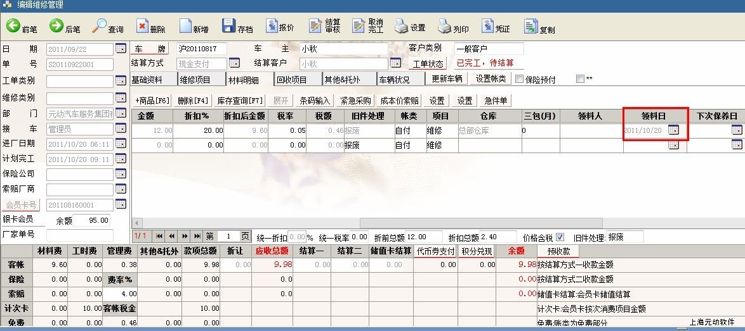
Task: Click the 前笔 (previous record) green arrow icon
Action: [13, 26]
